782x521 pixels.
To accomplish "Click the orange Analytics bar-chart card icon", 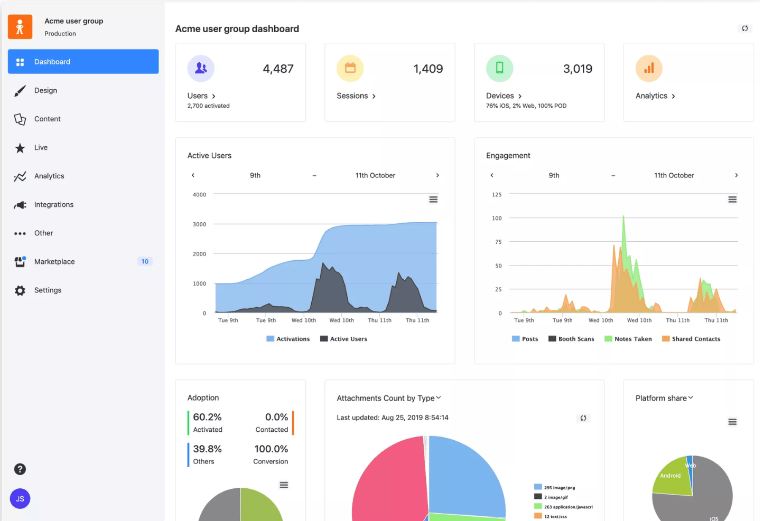I will coord(649,68).
